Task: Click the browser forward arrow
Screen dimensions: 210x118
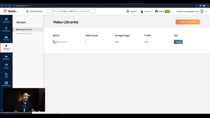Action: tap(6, 6)
